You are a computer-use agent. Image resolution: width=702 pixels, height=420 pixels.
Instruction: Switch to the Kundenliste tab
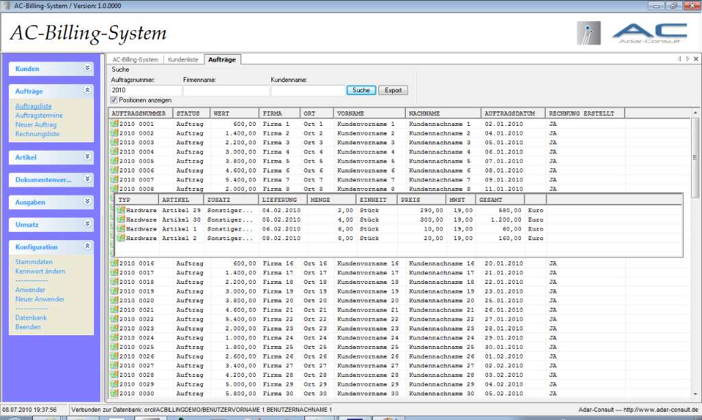(x=183, y=60)
